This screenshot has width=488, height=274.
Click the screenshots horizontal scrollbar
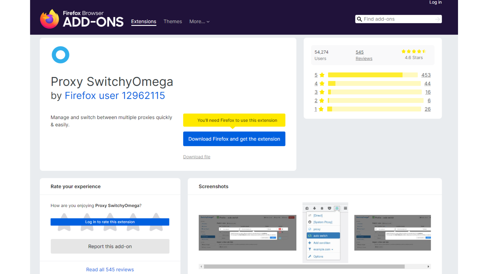[304, 266]
